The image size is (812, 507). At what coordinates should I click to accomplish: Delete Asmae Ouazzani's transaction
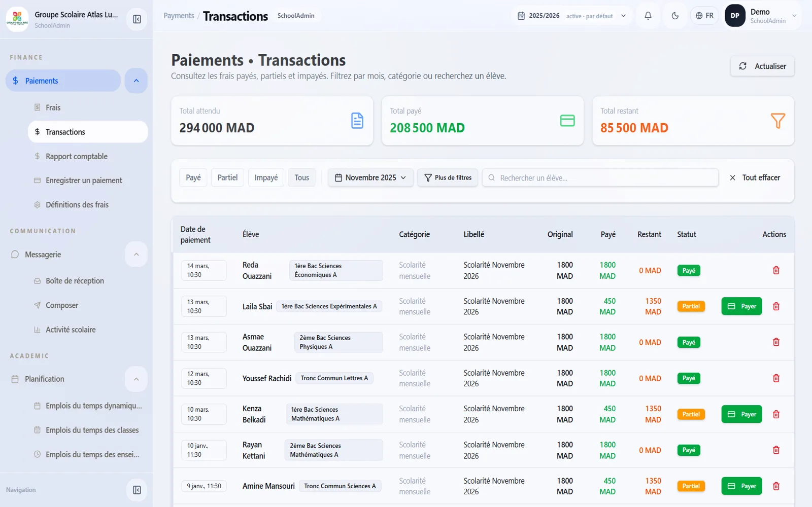pos(776,342)
